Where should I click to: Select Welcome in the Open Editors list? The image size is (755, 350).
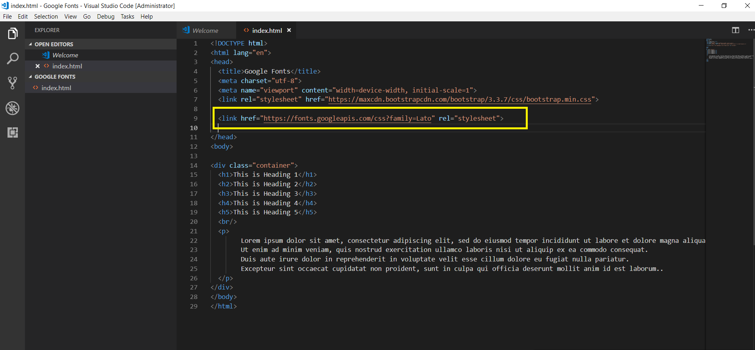point(101,55)
